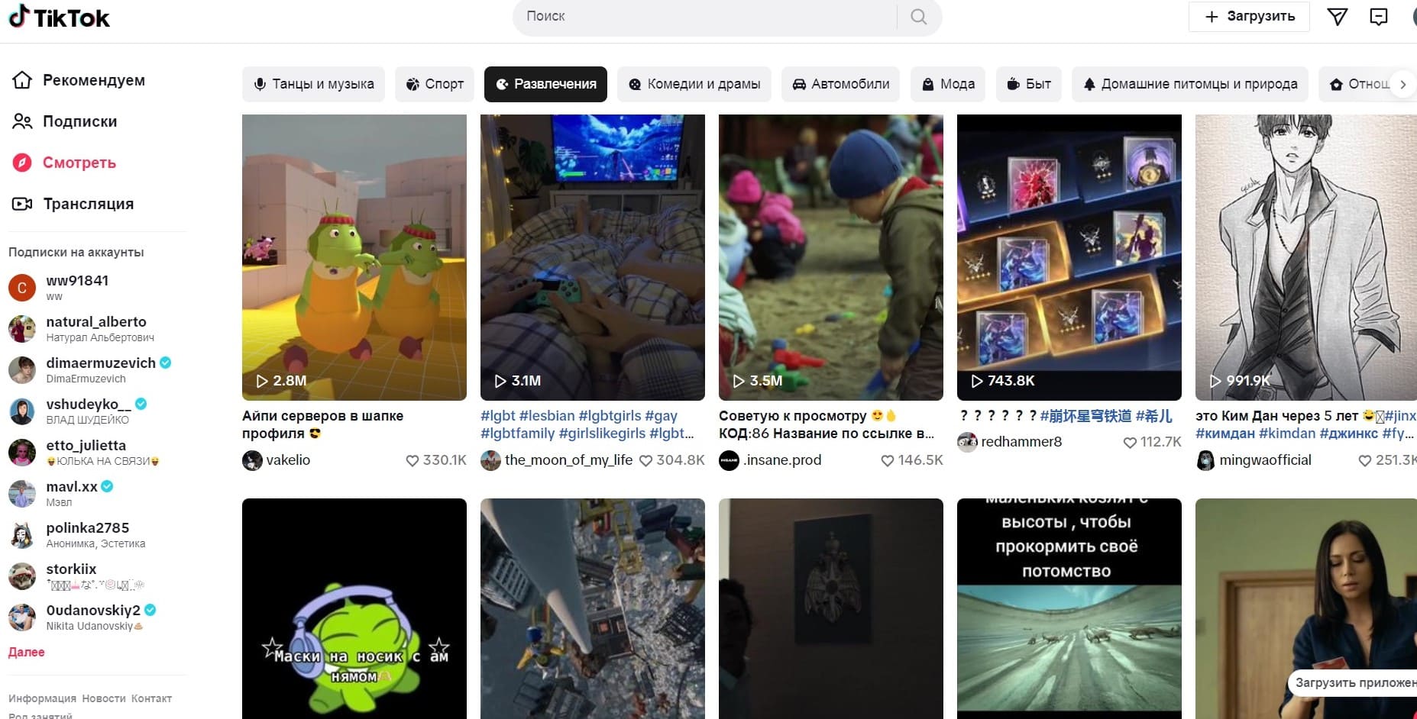The image size is (1417, 719).
Task: Select the Развлечения category
Action: coord(545,84)
